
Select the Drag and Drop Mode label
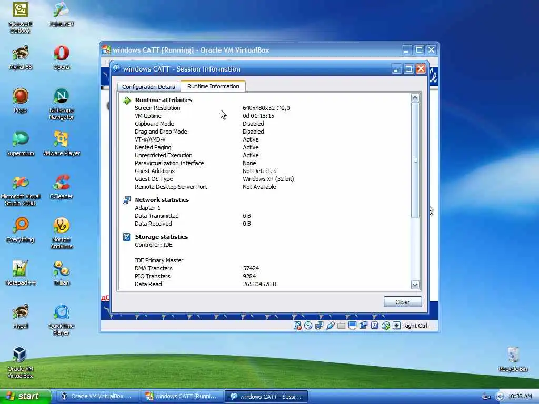pos(161,132)
